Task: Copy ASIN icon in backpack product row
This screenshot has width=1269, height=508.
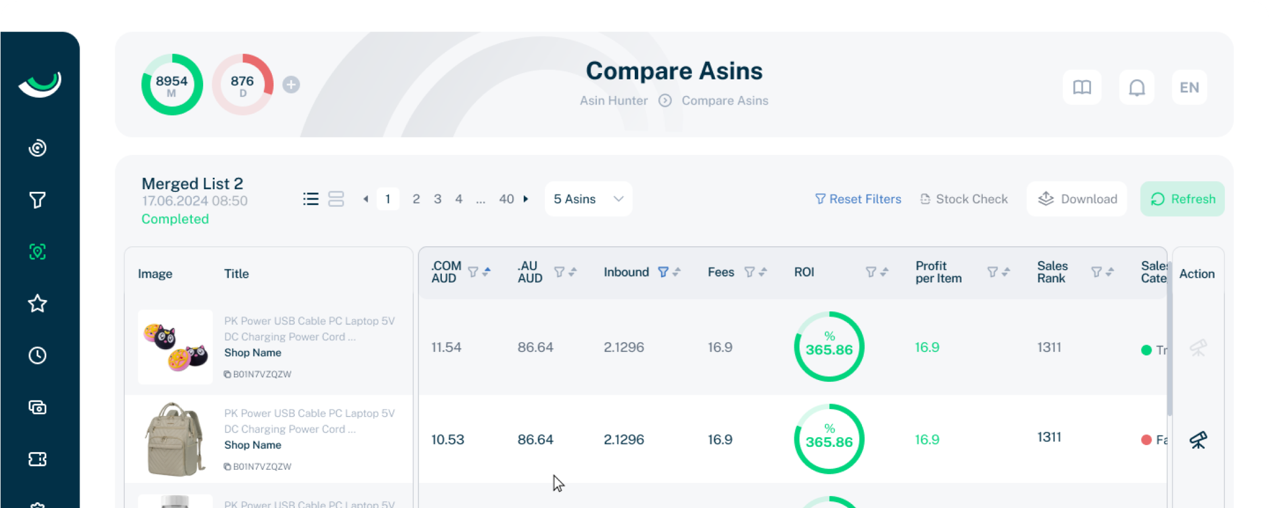Action: [x=227, y=466]
